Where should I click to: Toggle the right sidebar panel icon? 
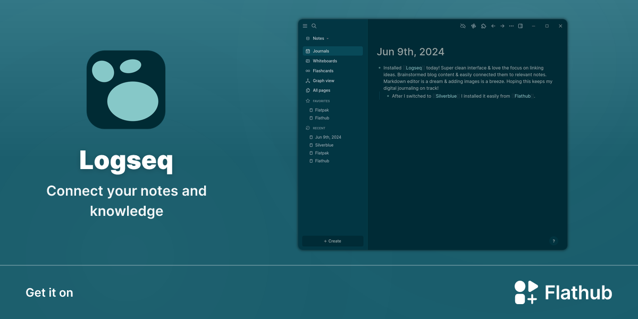click(x=521, y=26)
